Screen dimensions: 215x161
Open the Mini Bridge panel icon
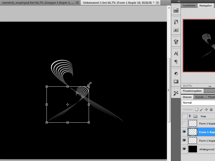point(176,10)
